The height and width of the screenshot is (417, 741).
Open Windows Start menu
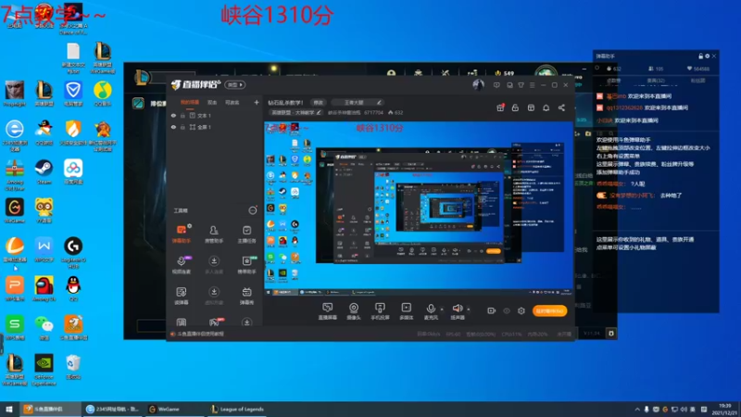click(x=8, y=410)
